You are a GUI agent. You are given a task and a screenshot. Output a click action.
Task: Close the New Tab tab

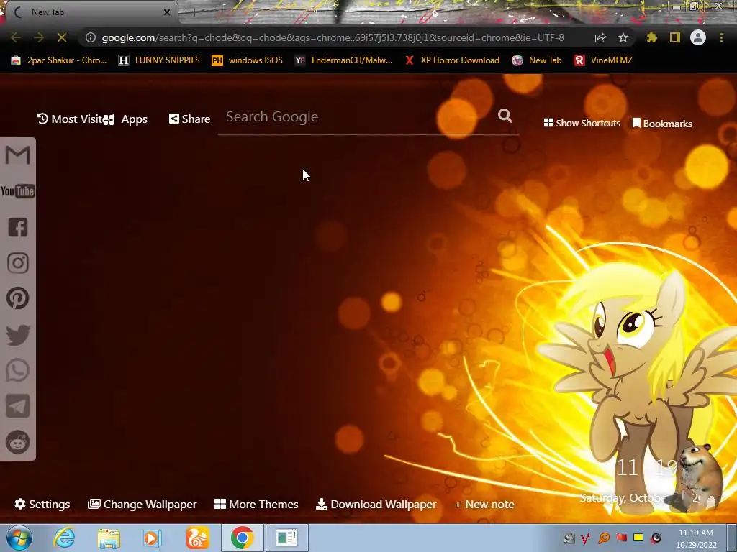pyautogui.click(x=167, y=12)
